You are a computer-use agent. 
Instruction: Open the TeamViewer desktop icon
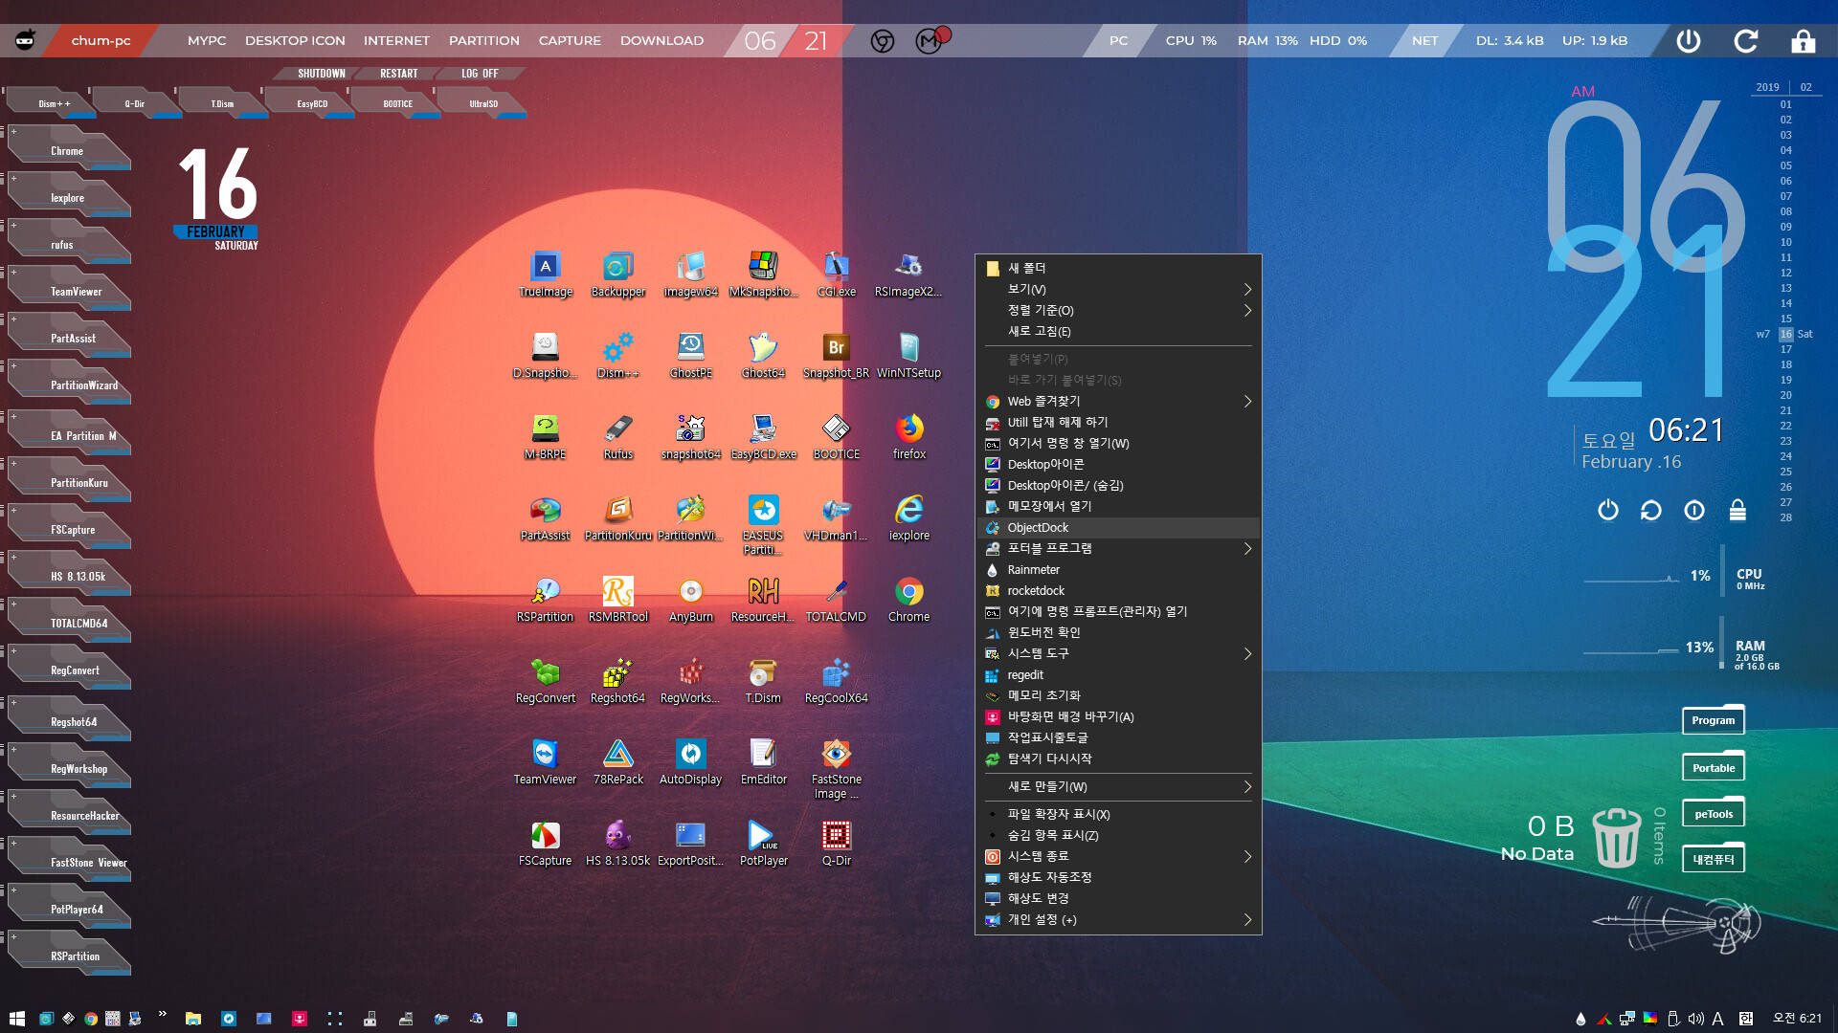tap(545, 762)
